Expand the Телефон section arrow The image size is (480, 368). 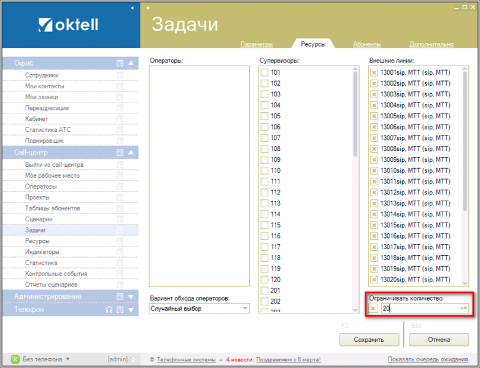click(131, 310)
